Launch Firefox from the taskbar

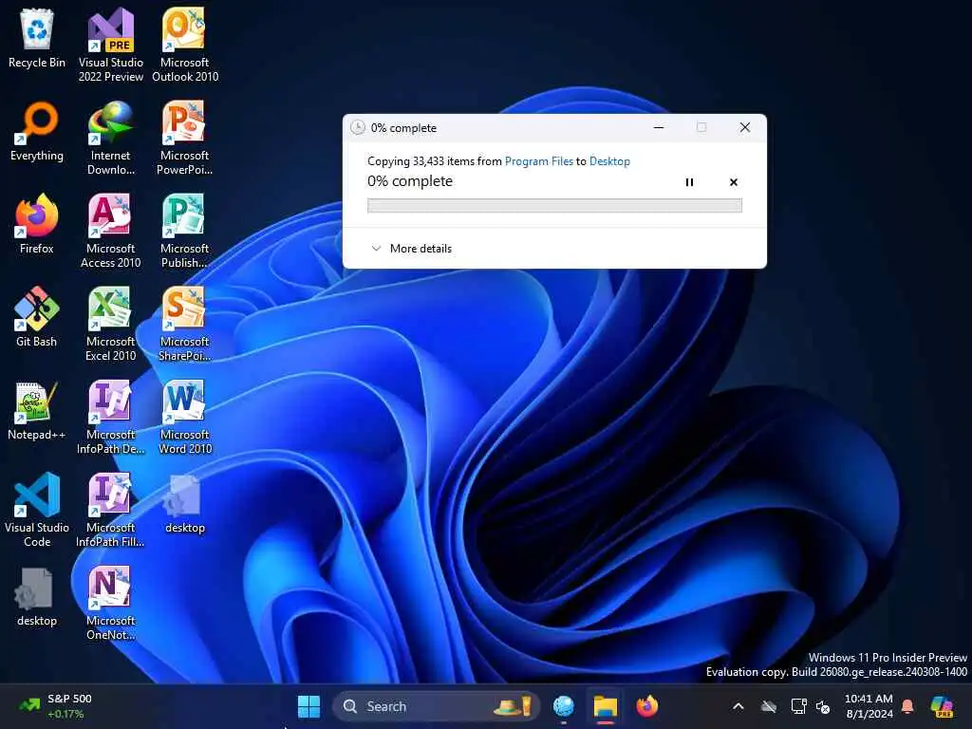pyautogui.click(x=646, y=706)
